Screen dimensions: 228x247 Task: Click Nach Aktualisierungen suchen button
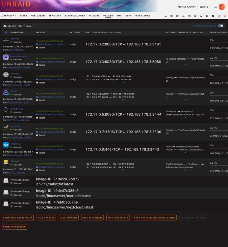tap(154, 218)
